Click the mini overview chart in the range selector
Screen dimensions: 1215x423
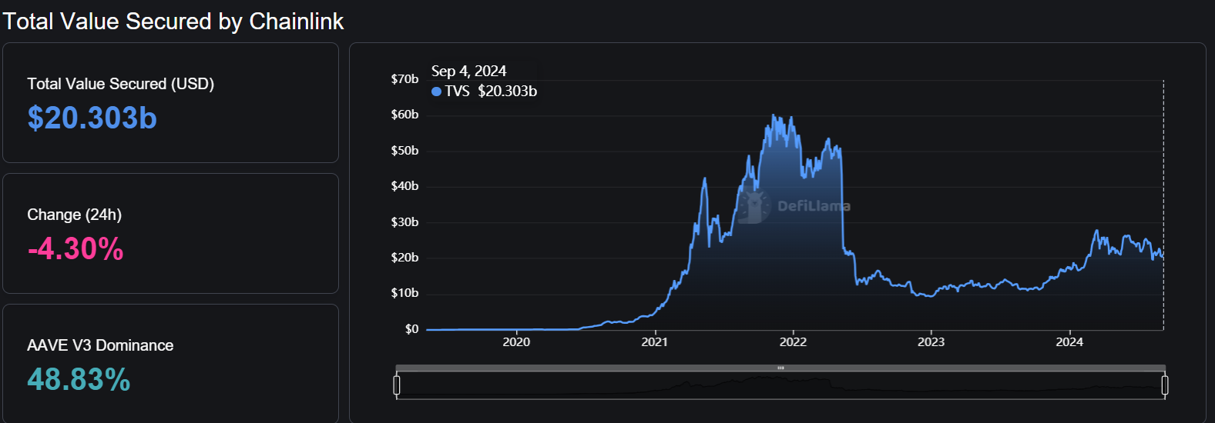[780, 385]
